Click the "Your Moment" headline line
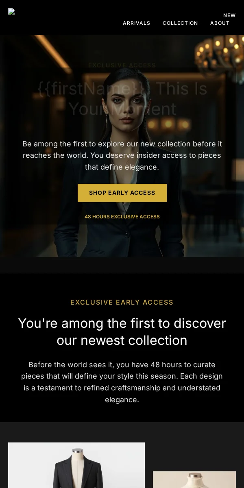This screenshot has height=488, width=244. 122,109
